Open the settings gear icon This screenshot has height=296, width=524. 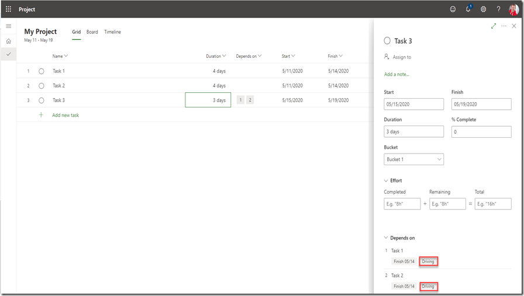coord(483,9)
